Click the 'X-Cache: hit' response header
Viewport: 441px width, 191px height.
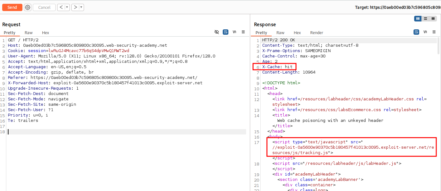[x=277, y=67]
